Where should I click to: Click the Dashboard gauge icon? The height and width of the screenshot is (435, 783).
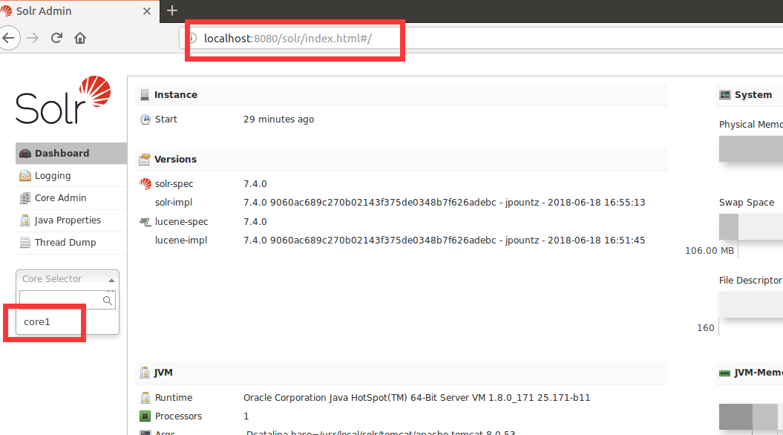(x=25, y=154)
